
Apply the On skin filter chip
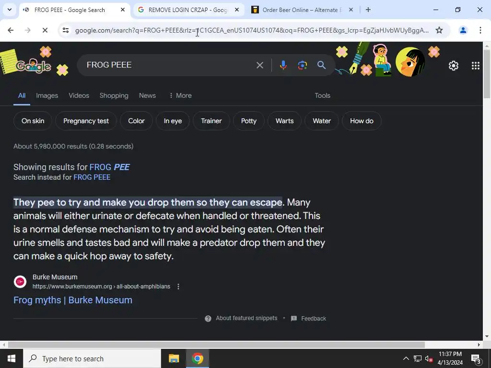(x=33, y=121)
